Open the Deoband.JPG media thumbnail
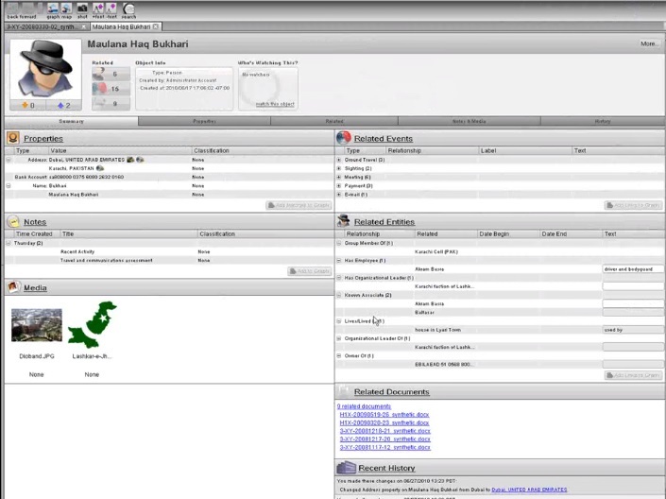666x499 pixels. 37,325
